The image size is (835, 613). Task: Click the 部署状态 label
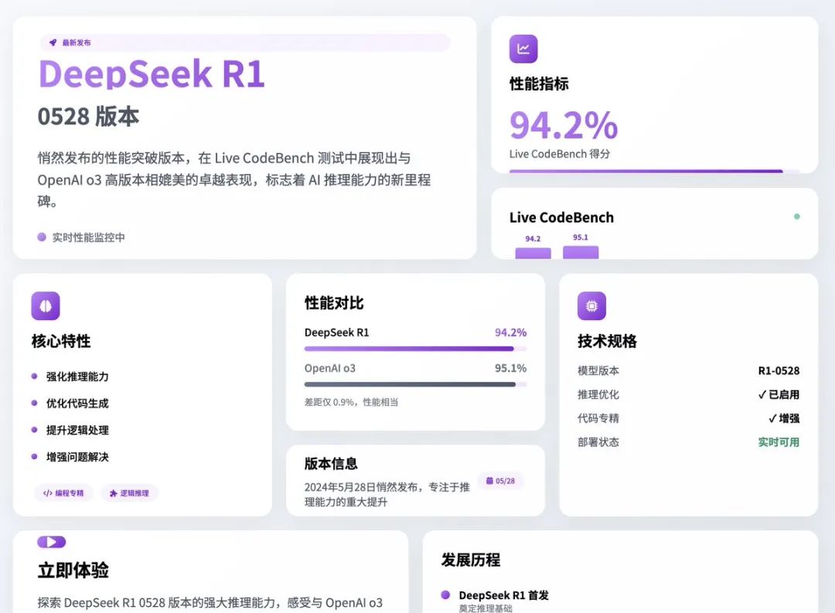point(598,442)
